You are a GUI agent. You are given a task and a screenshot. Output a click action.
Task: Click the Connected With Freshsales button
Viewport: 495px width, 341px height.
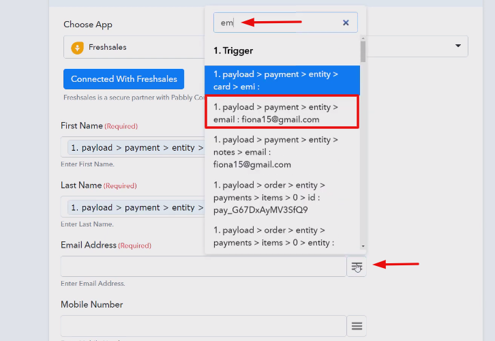(x=124, y=79)
